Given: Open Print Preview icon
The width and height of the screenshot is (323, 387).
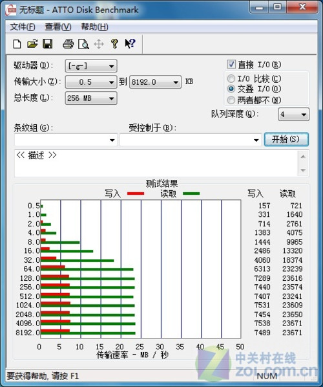Looking at the screenshot, I should click(83, 44).
